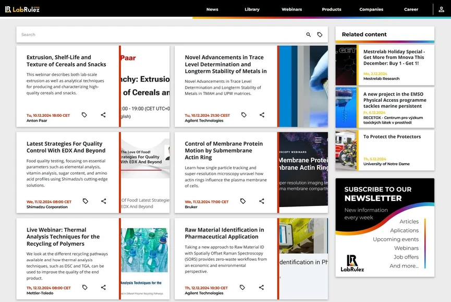Open Mestrelab Holiday Special related article
451x302 pixels.
tap(394, 57)
